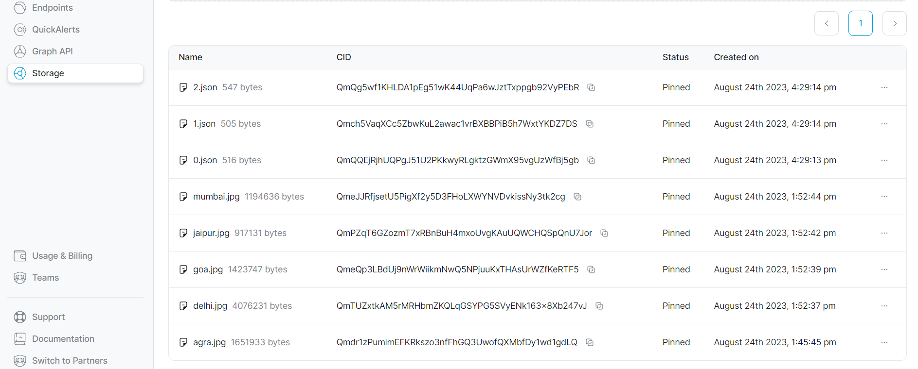Click the QuickAlerts sidebar icon
The image size is (918, 369).
(x=20, y=30)
